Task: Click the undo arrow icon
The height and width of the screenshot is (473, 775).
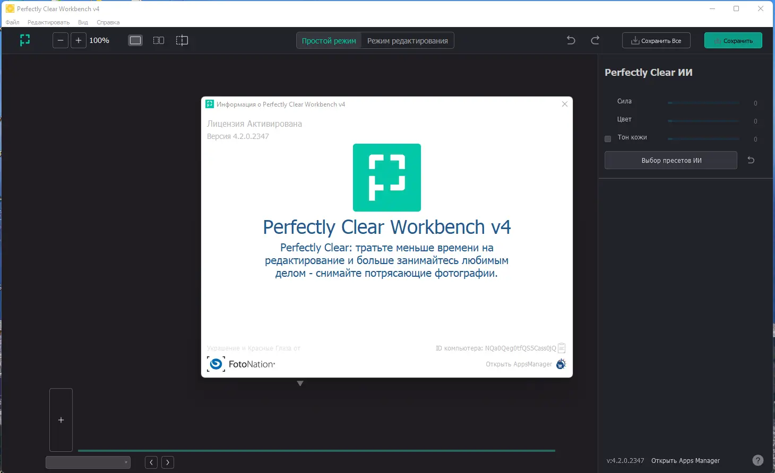Action: tap(570, 40)
